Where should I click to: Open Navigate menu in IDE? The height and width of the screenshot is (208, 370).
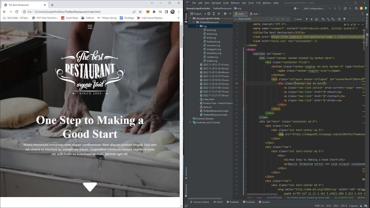click(x=216, y=3)
